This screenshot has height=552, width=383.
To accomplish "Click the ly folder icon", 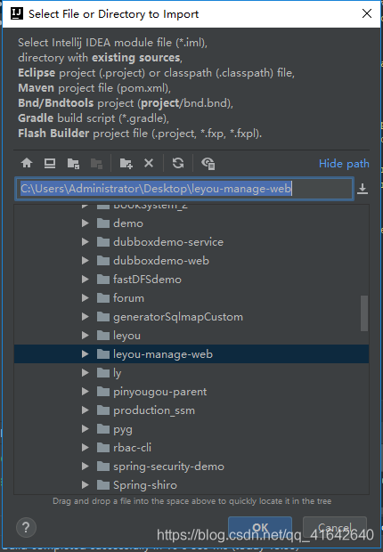I will [x=103, y=372].
